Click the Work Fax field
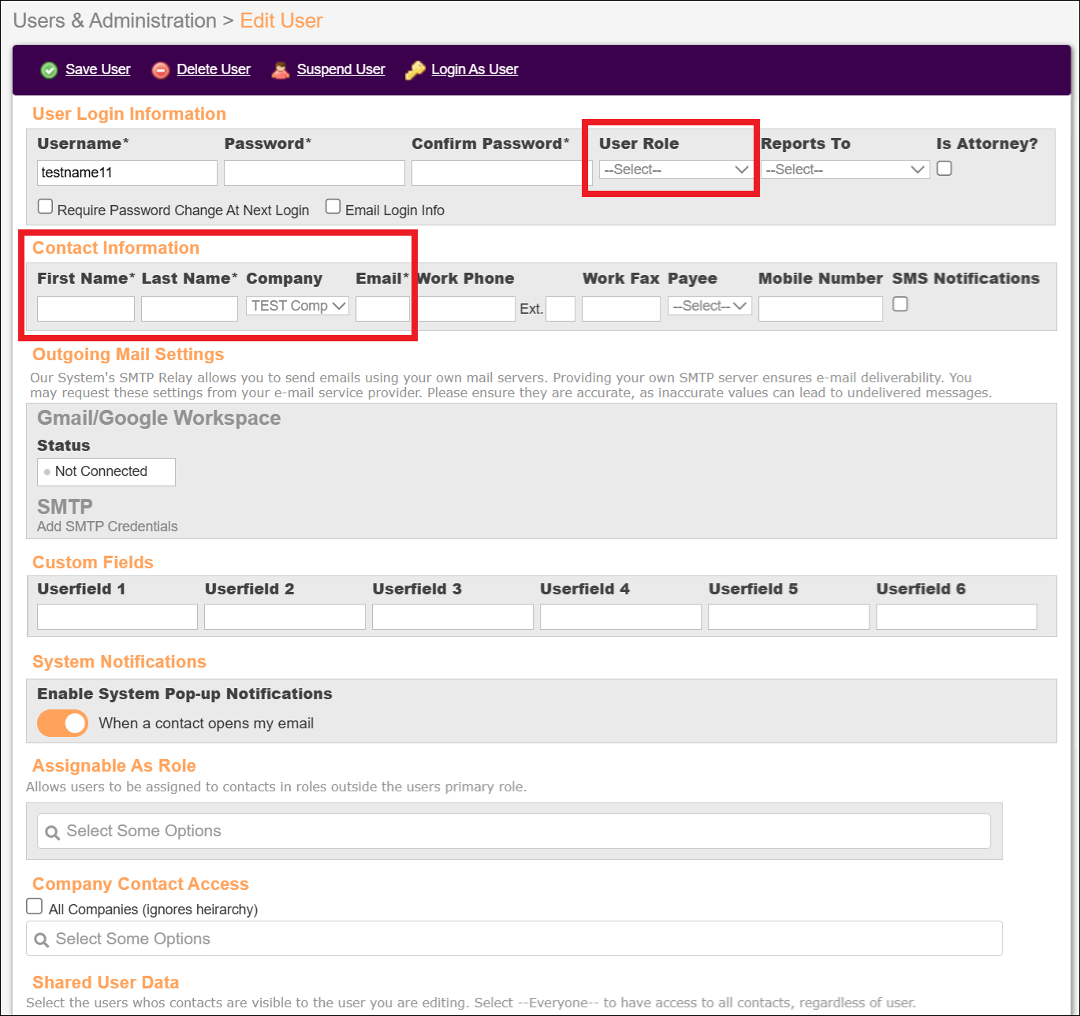Viewport: 1080px width, 1016px height. [621, 309]
